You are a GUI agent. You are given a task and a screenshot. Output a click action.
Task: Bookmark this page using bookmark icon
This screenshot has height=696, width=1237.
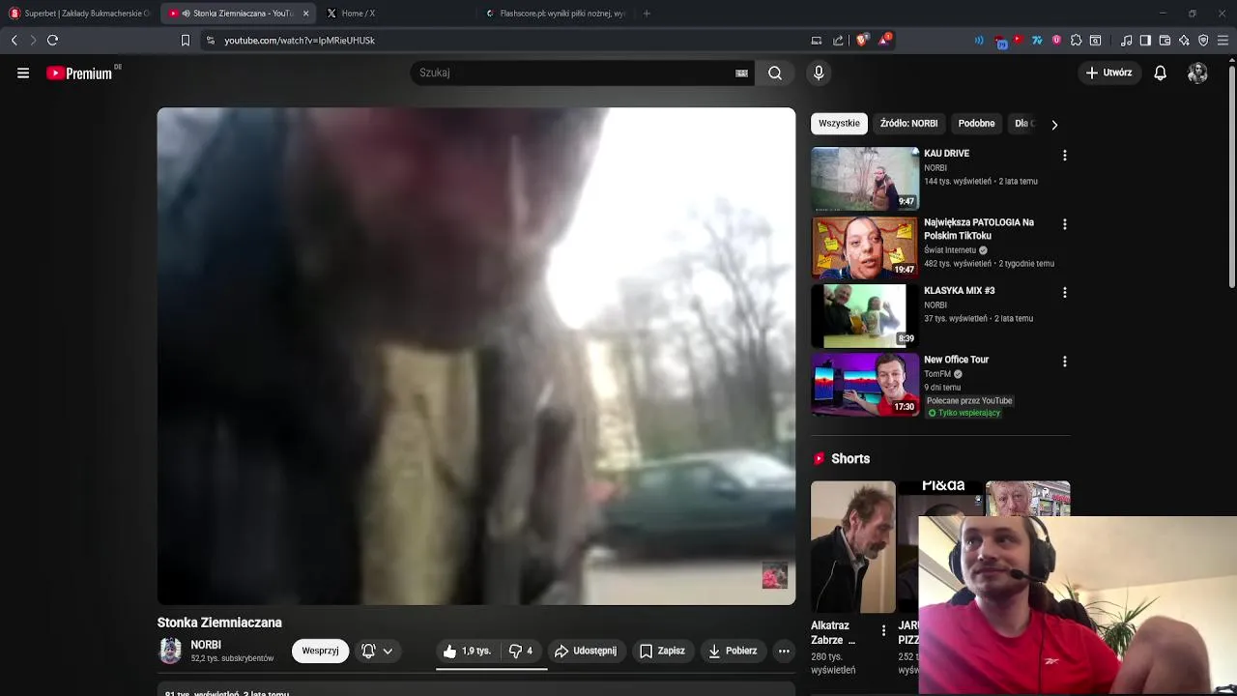pos(186,41)
